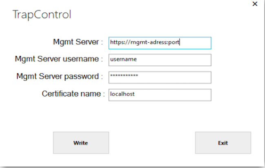The width and height of the screenshot is (265, 168).
Task: Click the empty right side of the certificate field
Action: pyautogui.click(x=183, y=94)
